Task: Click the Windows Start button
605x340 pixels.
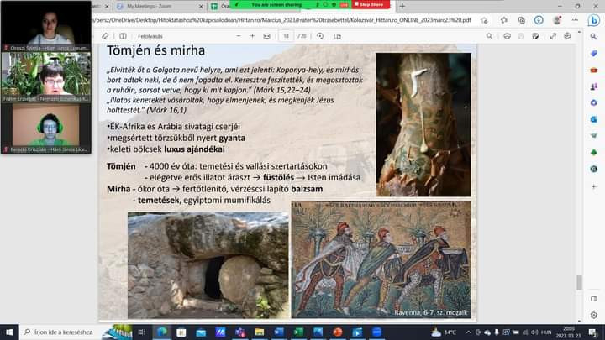Action: tap(7, 332)
